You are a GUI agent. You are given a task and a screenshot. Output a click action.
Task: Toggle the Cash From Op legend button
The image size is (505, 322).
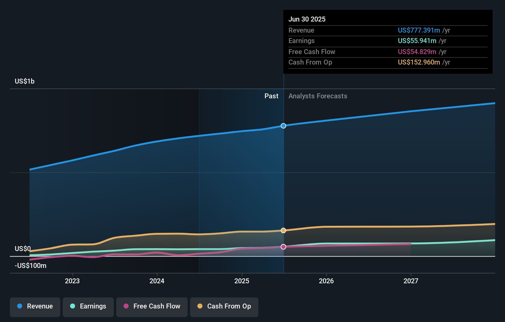(x=224, y=307)
